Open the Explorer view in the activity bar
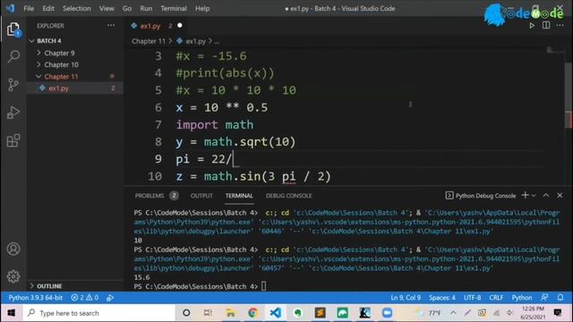 (13, 30)
